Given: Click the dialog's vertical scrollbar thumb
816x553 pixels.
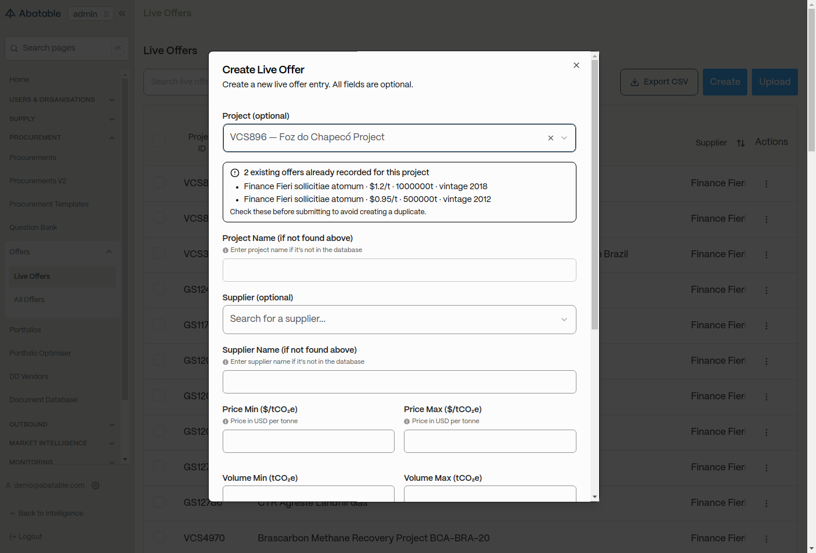Looking at the screenshot, I should click(595, 194).
